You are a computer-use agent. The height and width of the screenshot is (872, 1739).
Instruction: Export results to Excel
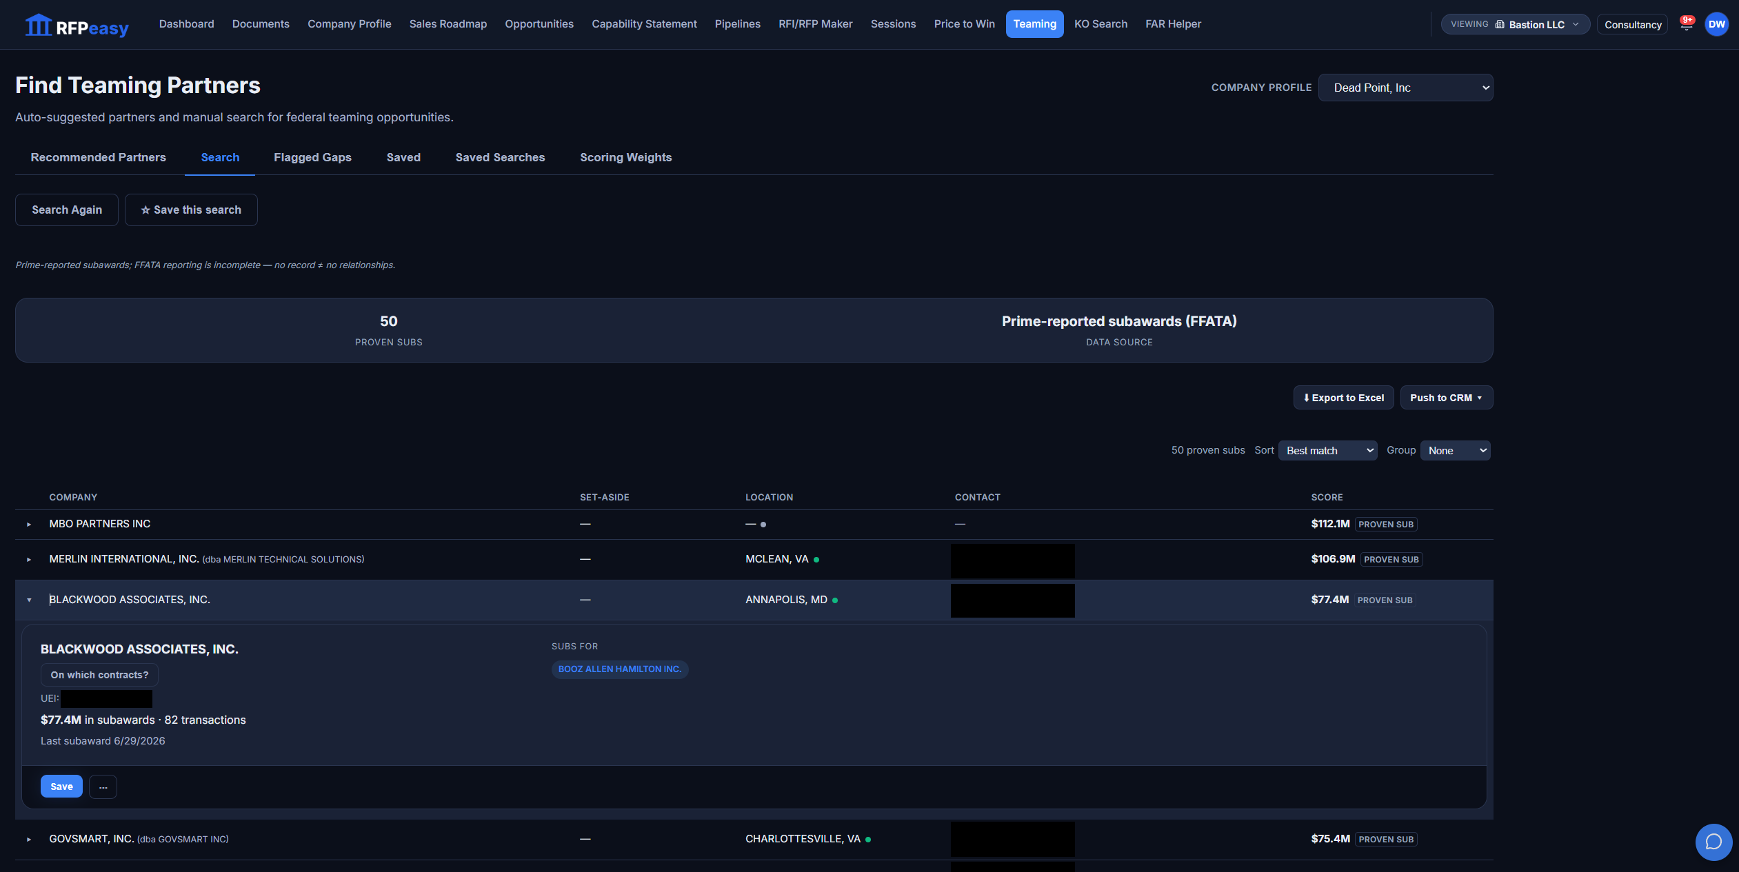(x=1343, y=398)
